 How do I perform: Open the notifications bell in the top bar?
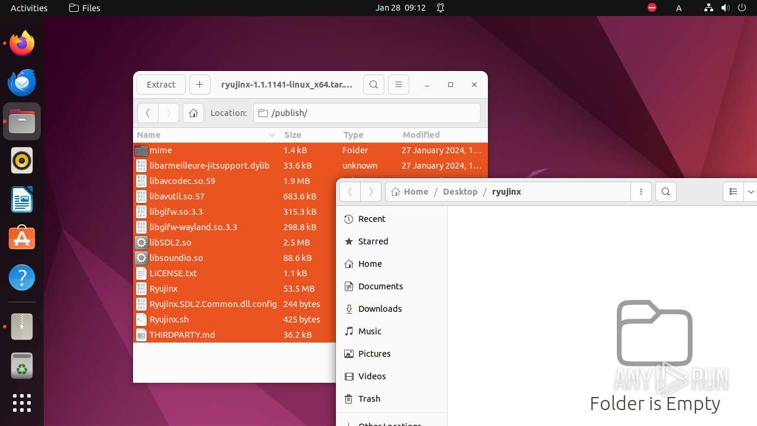[441, 8]
